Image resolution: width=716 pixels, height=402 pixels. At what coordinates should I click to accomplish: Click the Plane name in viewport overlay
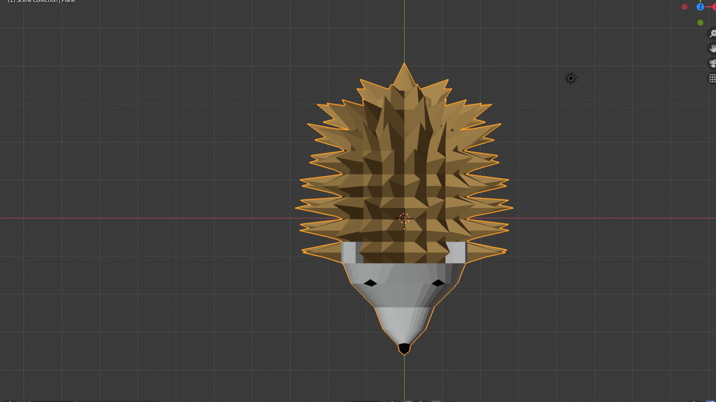(68, 1)
